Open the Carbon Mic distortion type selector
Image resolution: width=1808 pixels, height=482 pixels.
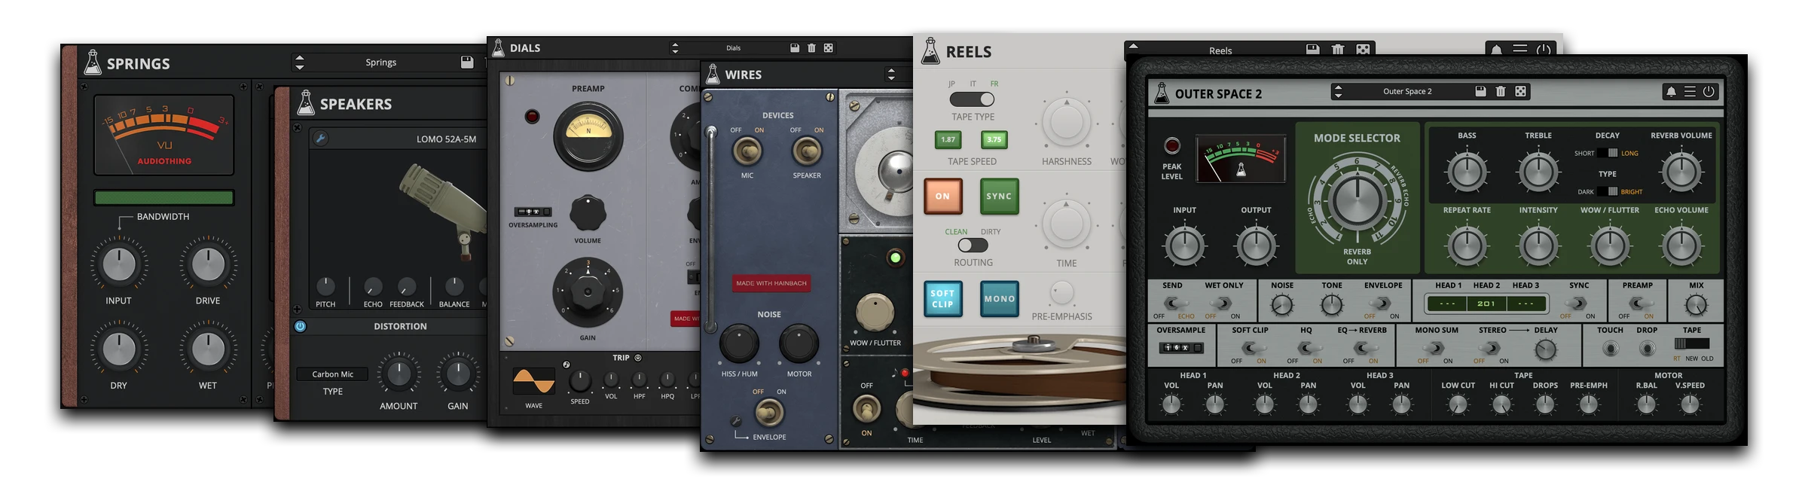coord(332,374)
